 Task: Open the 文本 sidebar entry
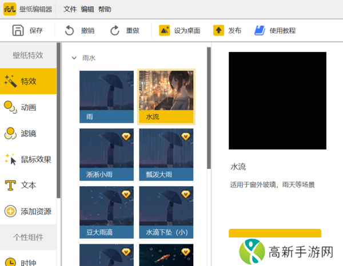point(28,185)
